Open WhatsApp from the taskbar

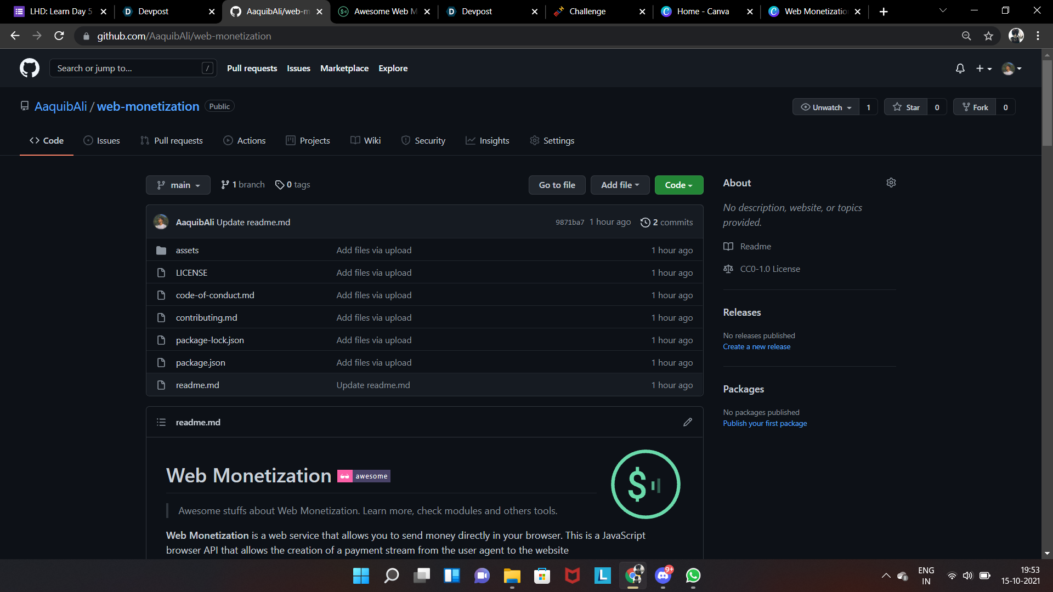pyautogui.click(x=693, y=576)
